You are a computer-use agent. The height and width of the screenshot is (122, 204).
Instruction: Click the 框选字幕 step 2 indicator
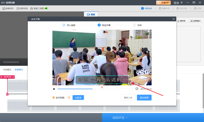point(104,25)
